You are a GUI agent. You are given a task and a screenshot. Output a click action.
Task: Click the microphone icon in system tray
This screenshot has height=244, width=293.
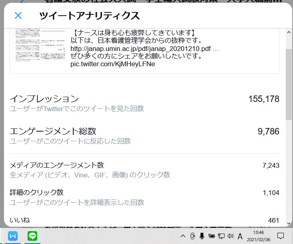(202, 236)
